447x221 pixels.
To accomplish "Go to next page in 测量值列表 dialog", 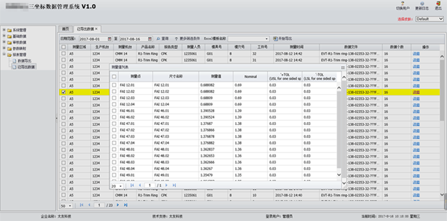I will click(166, 186).
